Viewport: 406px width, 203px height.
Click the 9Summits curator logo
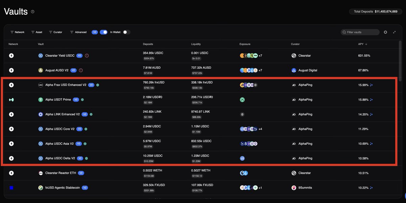click(294, 187)
